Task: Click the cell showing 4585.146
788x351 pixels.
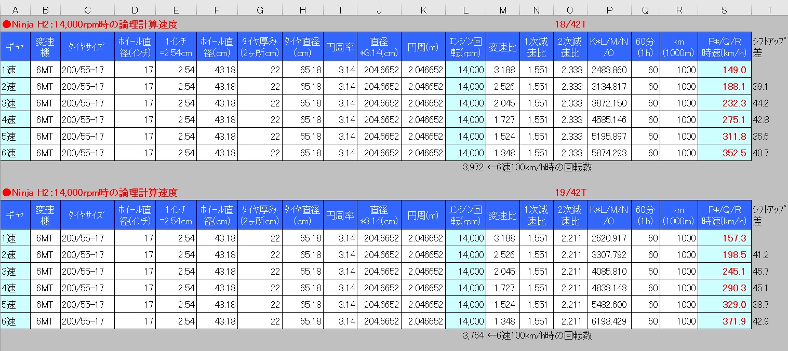Action: coord(609,119)
